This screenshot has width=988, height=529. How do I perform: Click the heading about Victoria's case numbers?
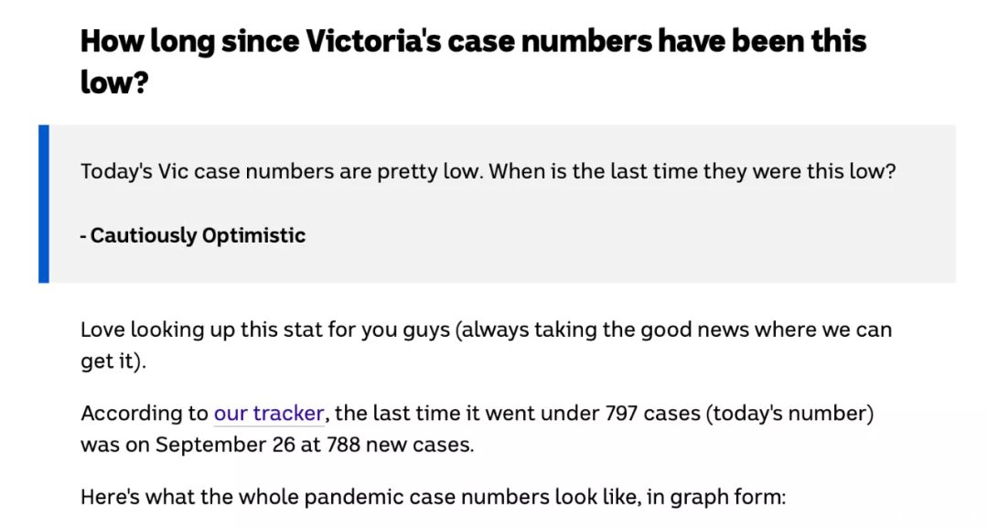pyautogui.click(x=473, y=61)
